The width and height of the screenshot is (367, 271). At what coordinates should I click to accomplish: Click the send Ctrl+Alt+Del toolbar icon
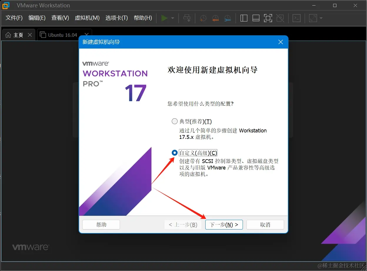(187, 18)
